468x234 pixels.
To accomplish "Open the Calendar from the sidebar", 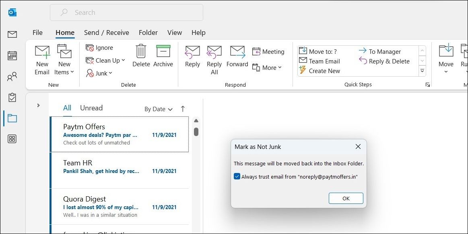I will (x=12, y=55).
